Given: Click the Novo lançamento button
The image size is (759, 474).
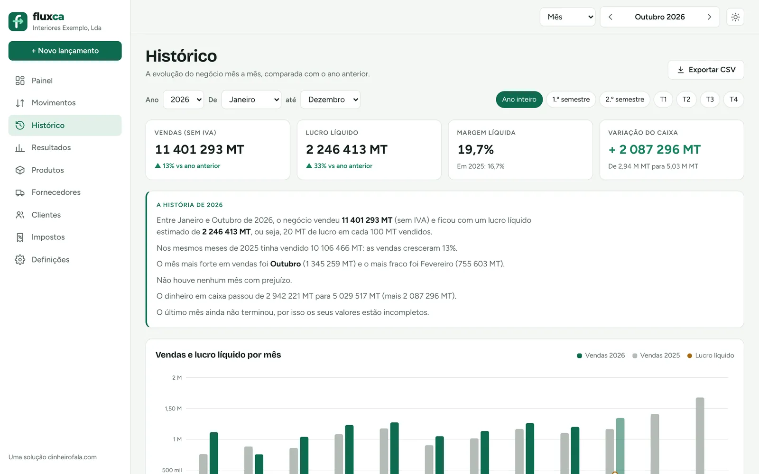Looking at the screenshot, I should click(65, 51).
